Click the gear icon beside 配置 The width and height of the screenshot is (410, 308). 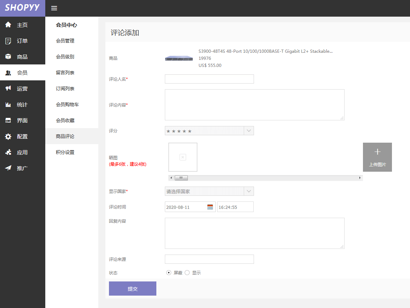pos(8,136)
